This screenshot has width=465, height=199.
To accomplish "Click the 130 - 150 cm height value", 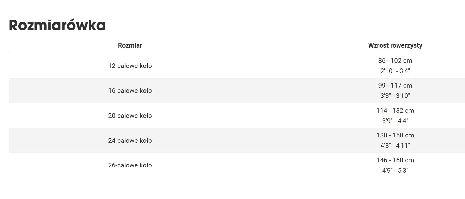I will tap(395, 135).
